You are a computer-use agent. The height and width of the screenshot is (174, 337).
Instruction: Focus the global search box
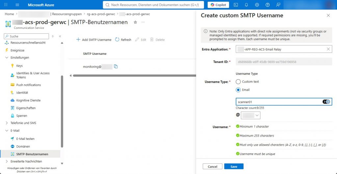tap(153, 5)
